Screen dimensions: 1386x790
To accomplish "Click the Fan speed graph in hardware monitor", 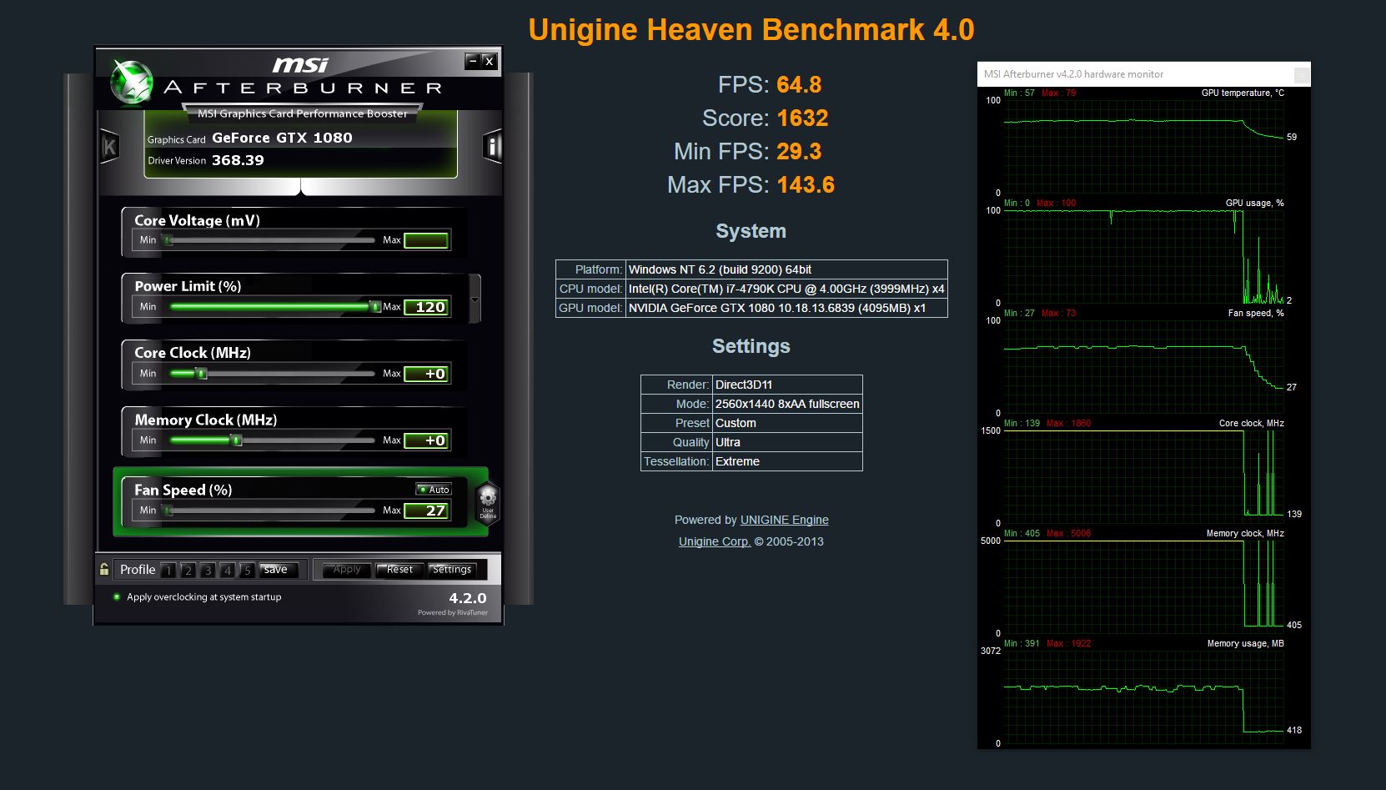I will point(1144,367).
